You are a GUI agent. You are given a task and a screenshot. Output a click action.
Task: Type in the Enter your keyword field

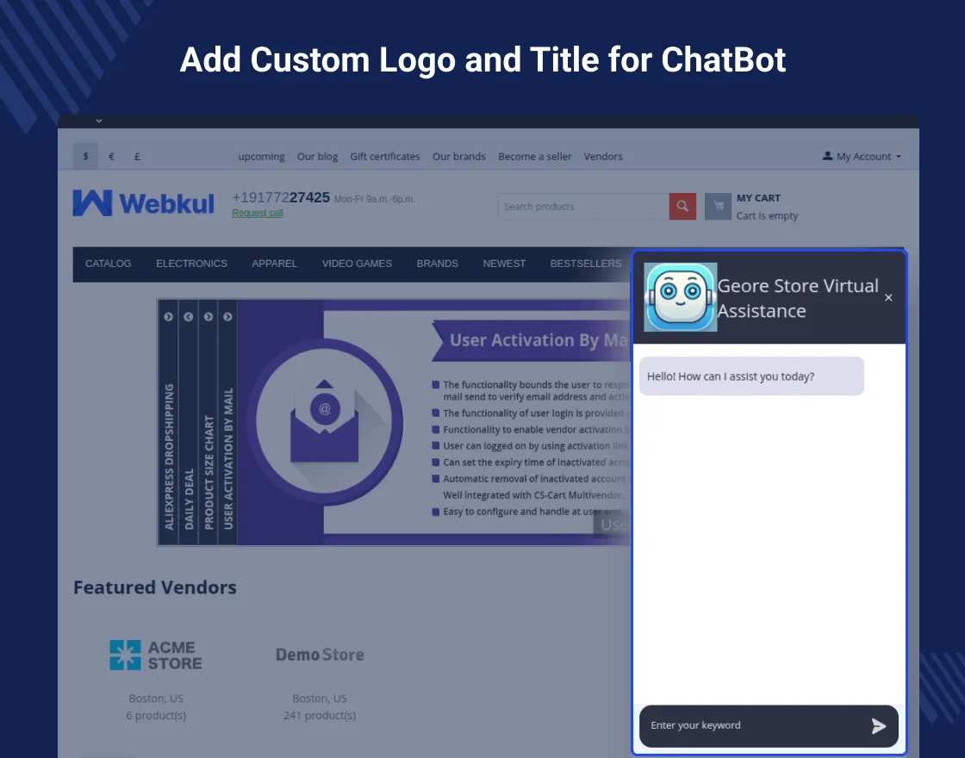point(750,726)
